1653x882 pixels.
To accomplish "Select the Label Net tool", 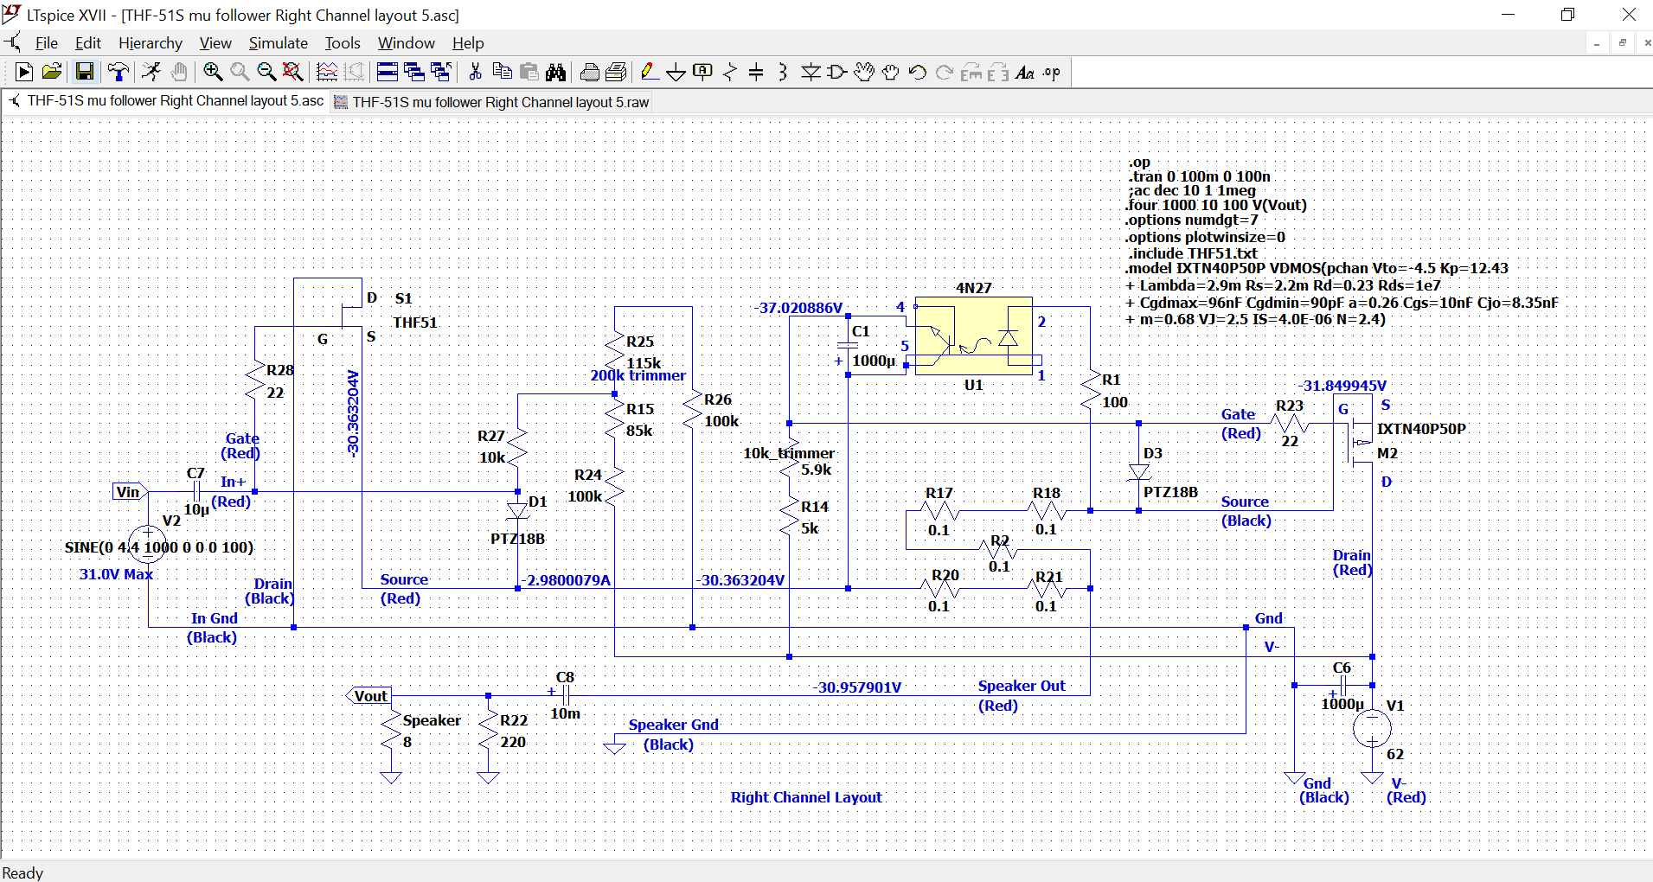I will [703, 73].
